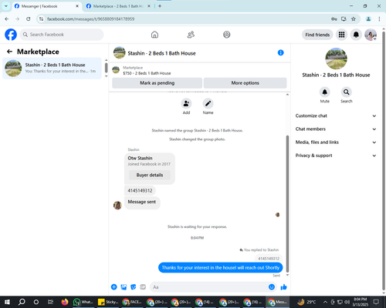Go back with browser back arrow

click(x=7, y=19)
